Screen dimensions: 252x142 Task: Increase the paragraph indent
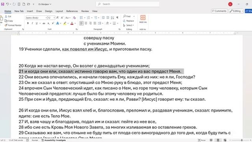107,17
